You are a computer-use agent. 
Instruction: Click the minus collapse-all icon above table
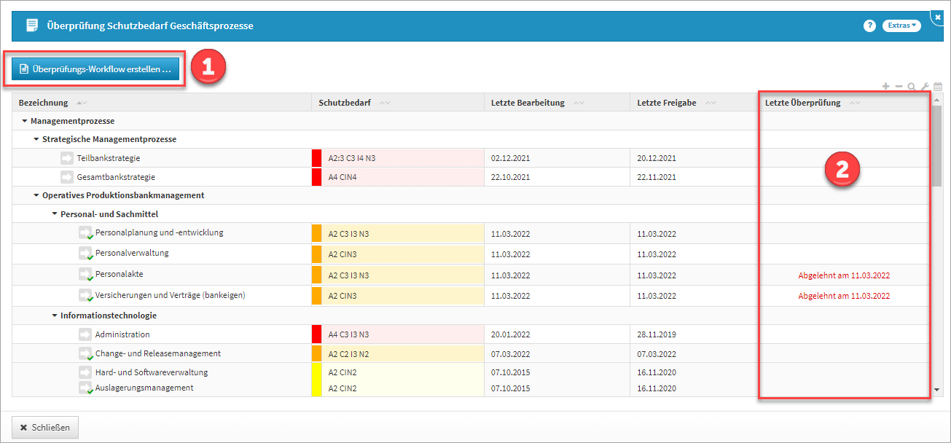coord(899,86)
